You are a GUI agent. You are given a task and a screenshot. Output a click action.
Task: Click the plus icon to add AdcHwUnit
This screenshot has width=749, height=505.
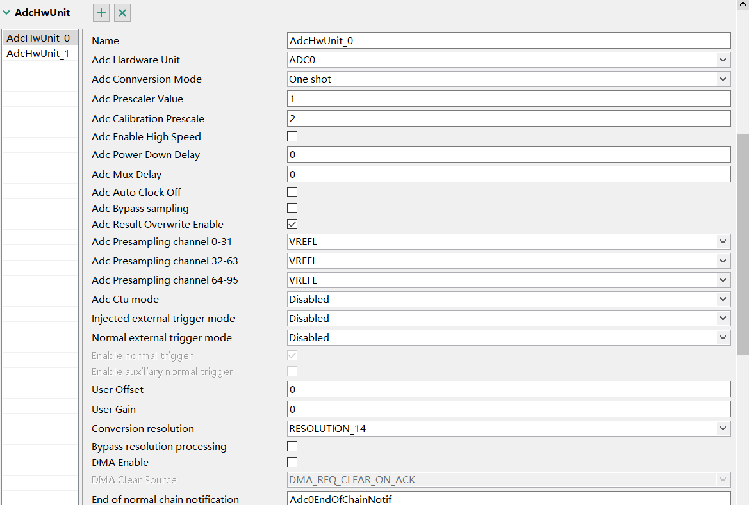(101, 12)
